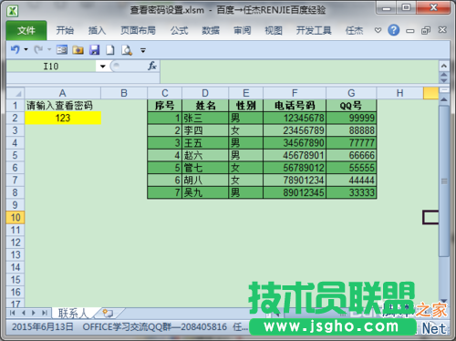This screenshot has width=456, height=341.
Task: Select row 10 header
Action: (16, 218)
